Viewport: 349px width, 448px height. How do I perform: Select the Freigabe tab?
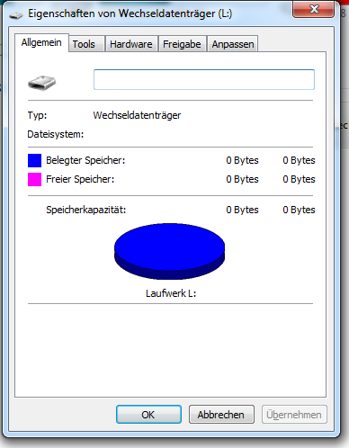tap(182, 44)
